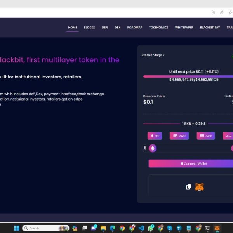The image size is (233, 233).
Task: Open the More payment options button
Action: [228, 136]
